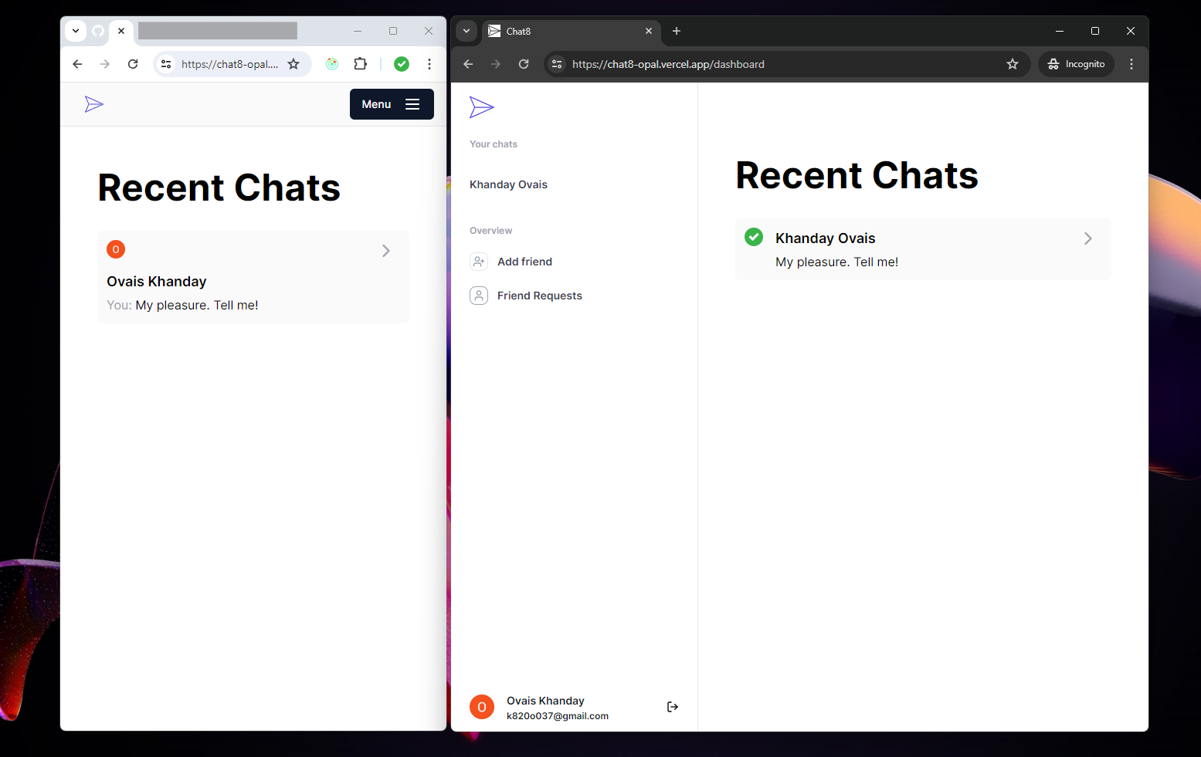Click the circular extension icon left of puzzle icon
1201x757 pixels.
(332, 64)
